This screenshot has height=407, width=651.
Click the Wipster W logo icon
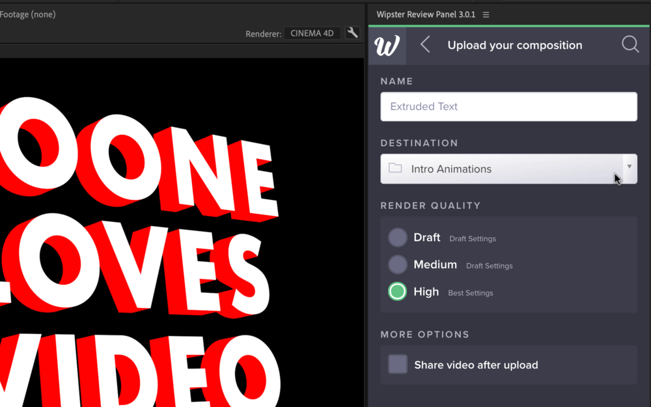pyautogui.click(x=387, y=46)
